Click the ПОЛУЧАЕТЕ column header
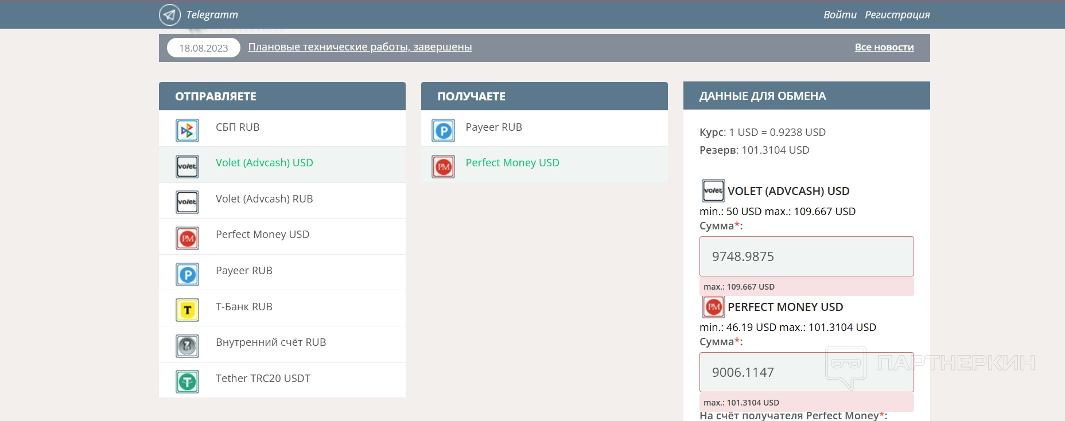 point(545,96)
